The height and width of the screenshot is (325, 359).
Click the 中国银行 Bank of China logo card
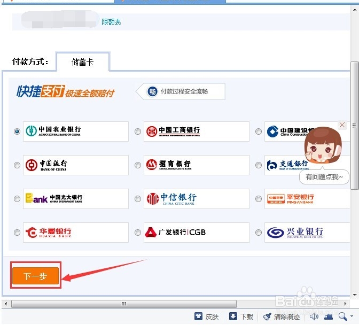[76, 165]
